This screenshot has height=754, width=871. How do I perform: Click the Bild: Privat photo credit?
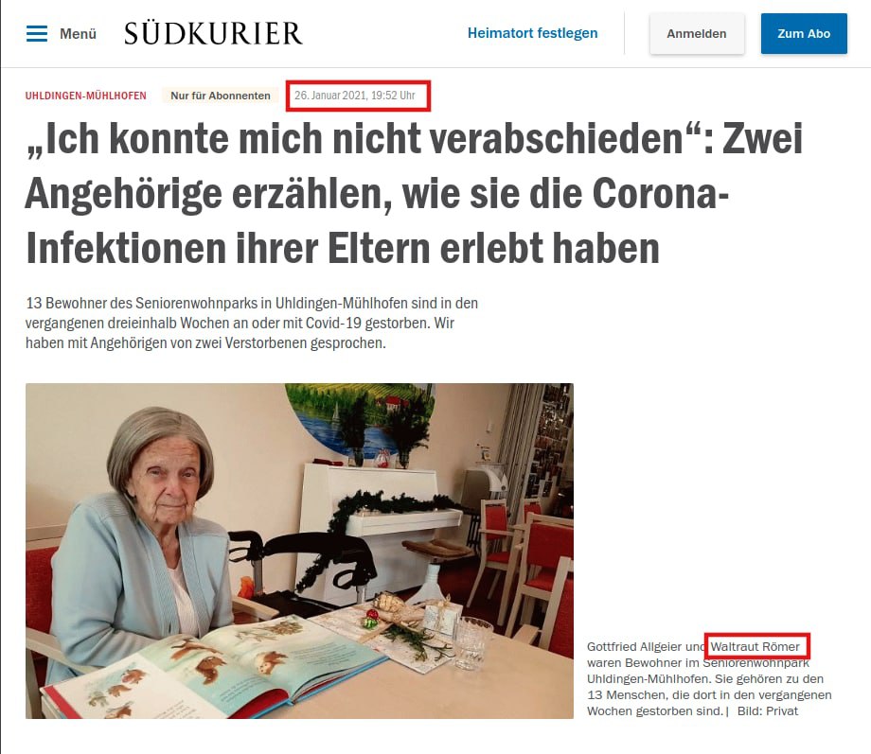(768, 711)
